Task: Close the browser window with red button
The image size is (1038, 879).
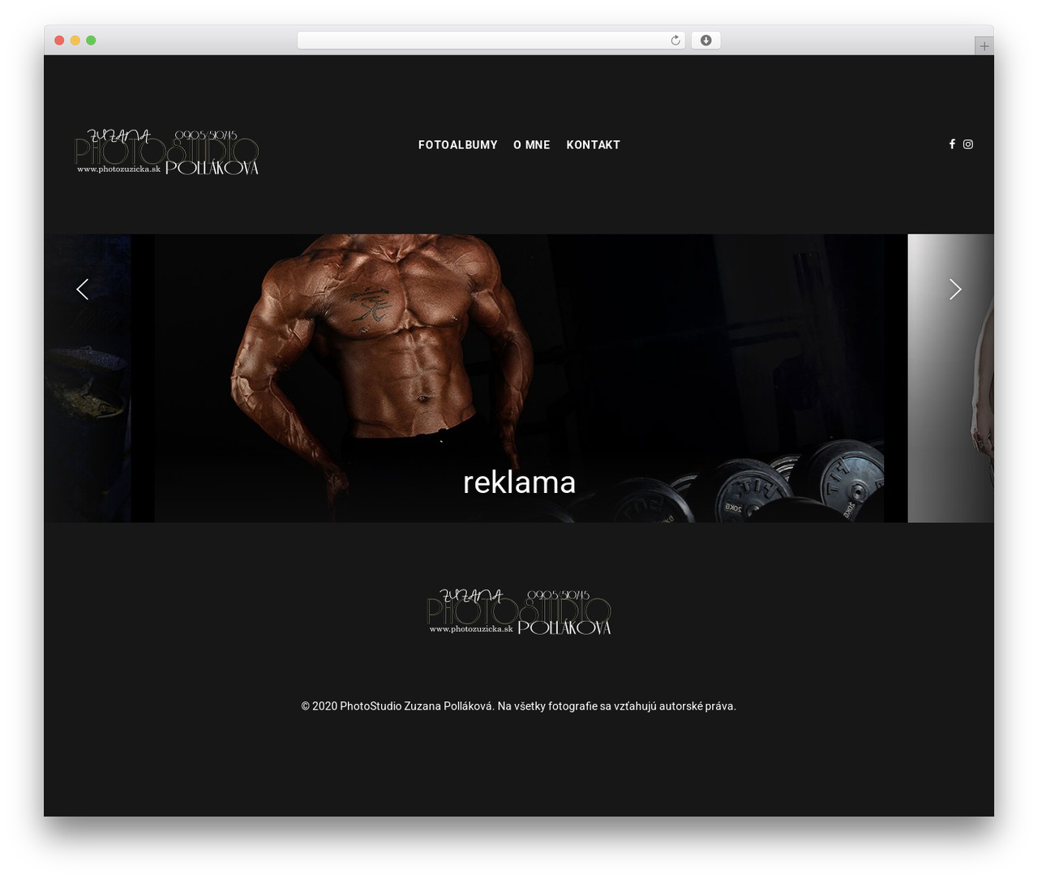Action: coord(59,41)
